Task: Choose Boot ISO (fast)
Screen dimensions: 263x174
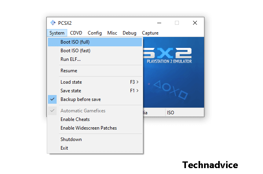Action: pos(95,51)
